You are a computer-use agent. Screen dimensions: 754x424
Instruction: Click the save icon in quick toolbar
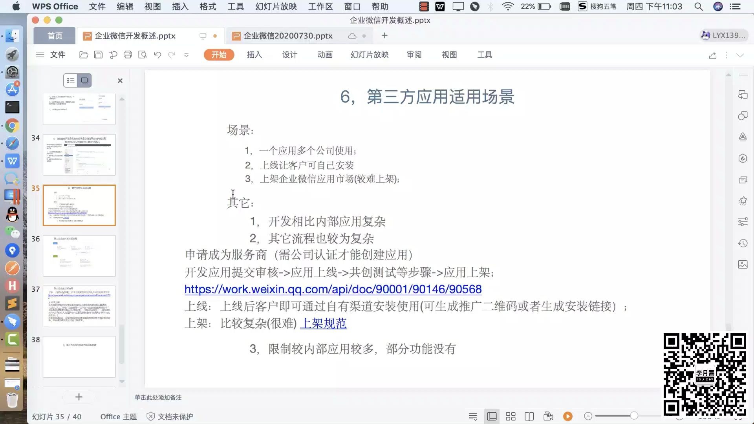point(98,55)
